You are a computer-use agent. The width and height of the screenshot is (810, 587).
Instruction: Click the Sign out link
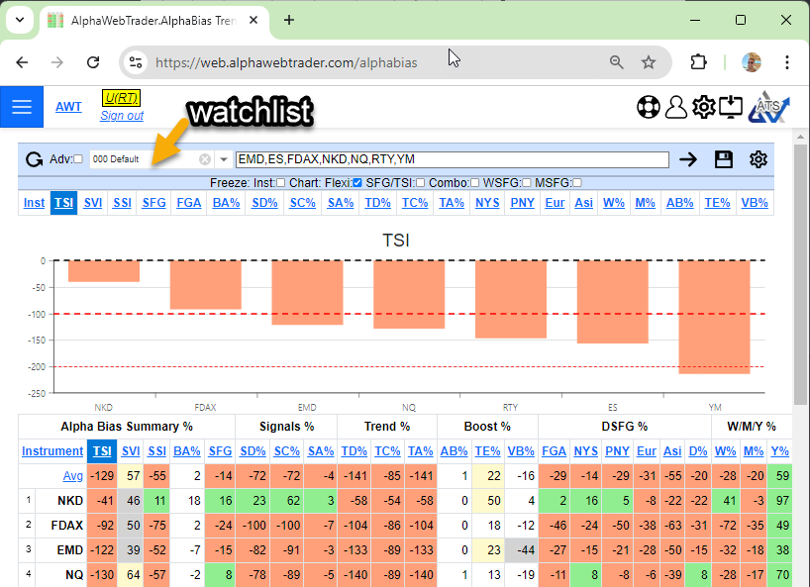click(x=122, y=116)
